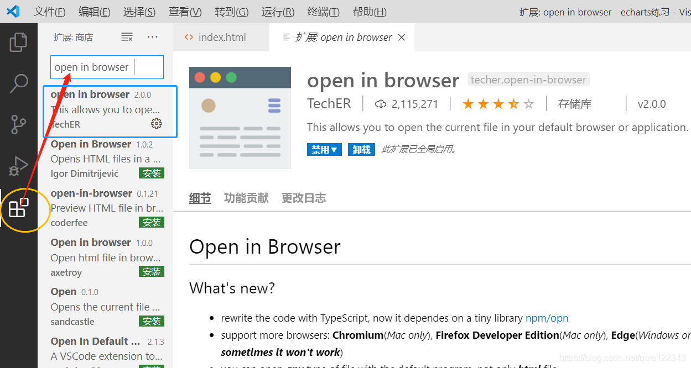Switch to the 功能贡献 tab
This screenshot has height=368, width=691.
[246, 198]
